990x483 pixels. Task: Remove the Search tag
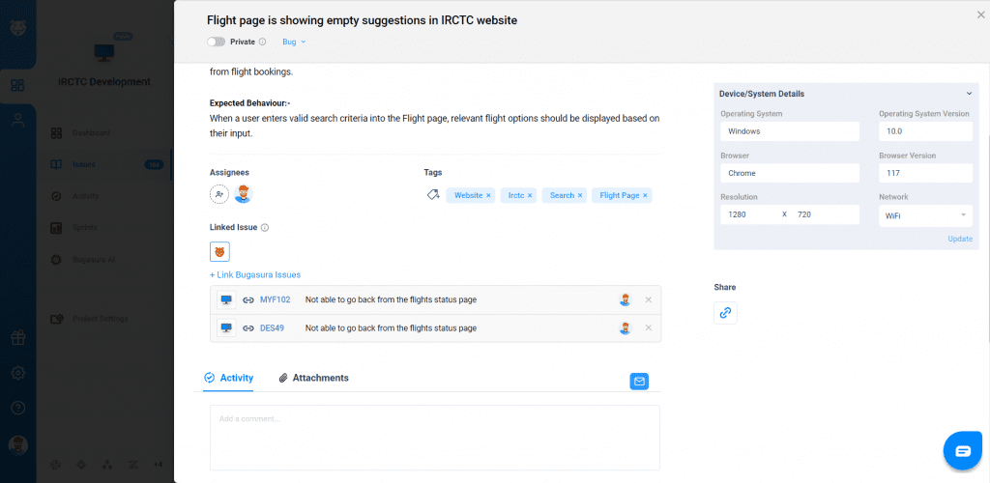[x=580, y=195]
